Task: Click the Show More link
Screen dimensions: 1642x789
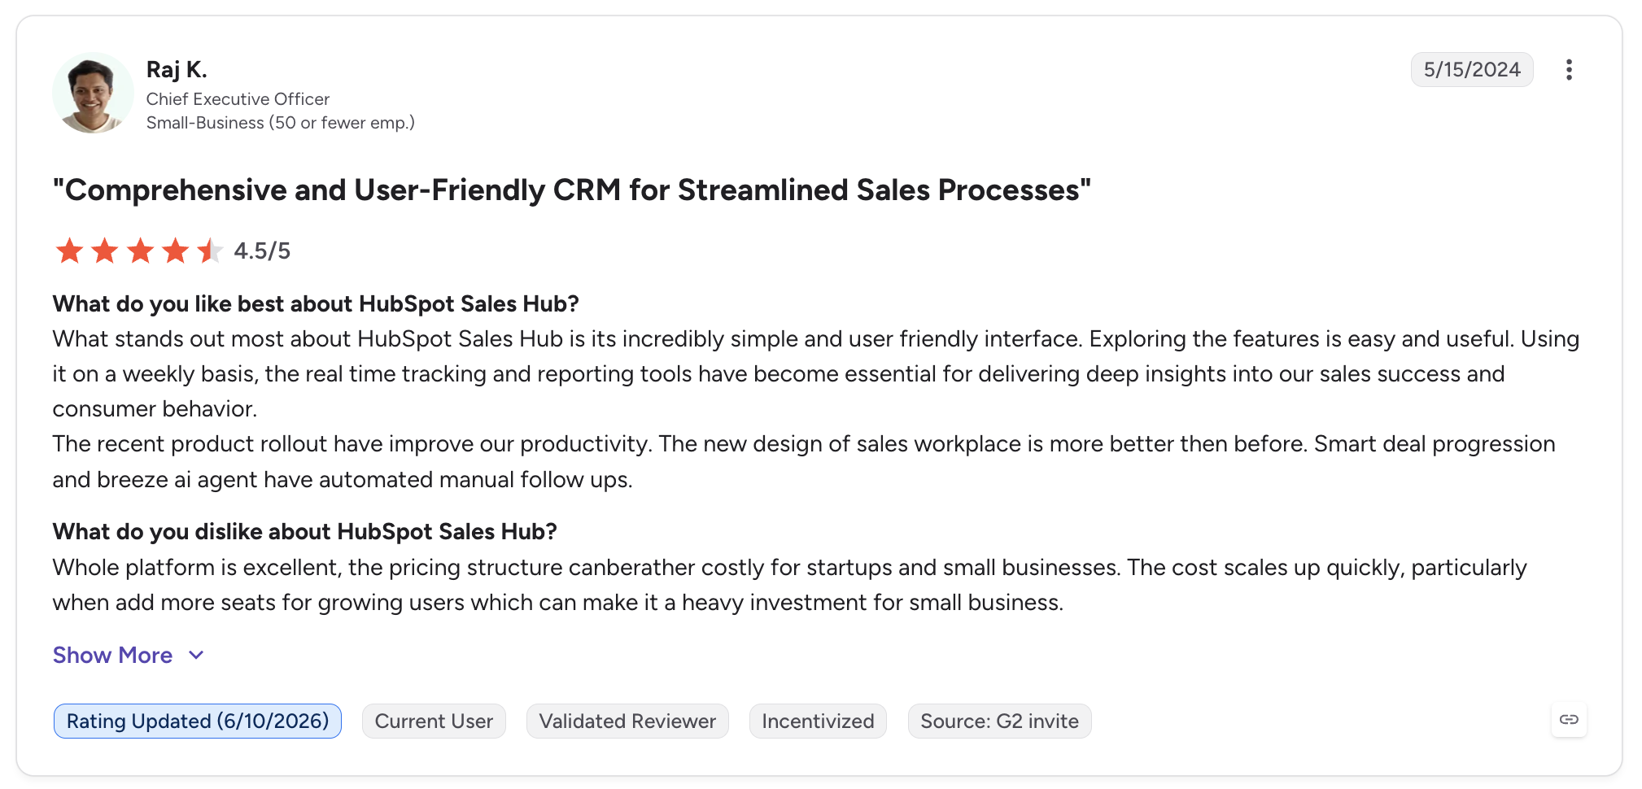Action: point(112,655)
